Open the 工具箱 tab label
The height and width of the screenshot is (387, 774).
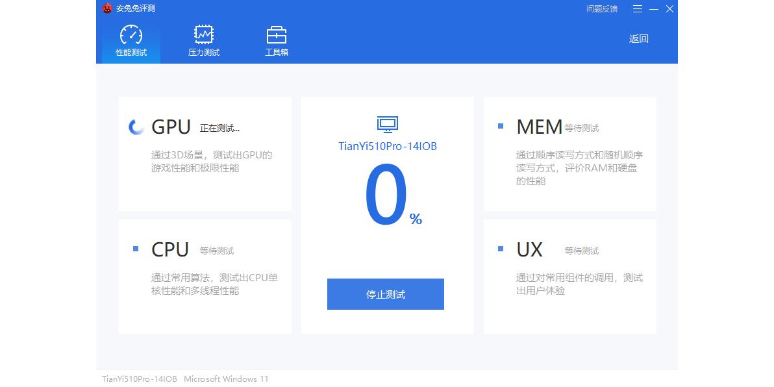click(277, 53)
